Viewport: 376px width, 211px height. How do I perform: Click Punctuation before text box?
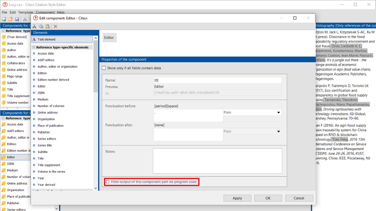[188, 115]
